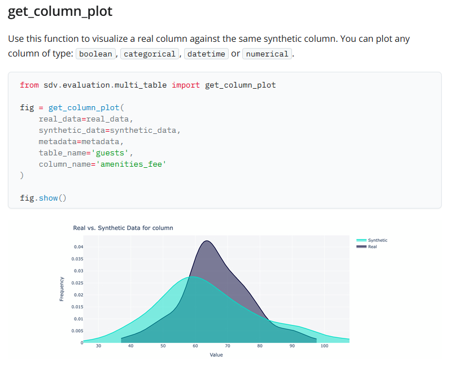Click the 100 tick on the x-axis
Screen dimensions: 449x365
click(x=324, y=346)
